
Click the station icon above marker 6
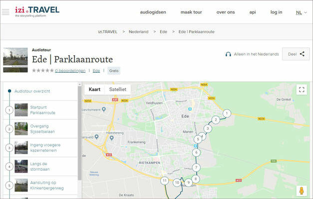[x=195, y=146]
